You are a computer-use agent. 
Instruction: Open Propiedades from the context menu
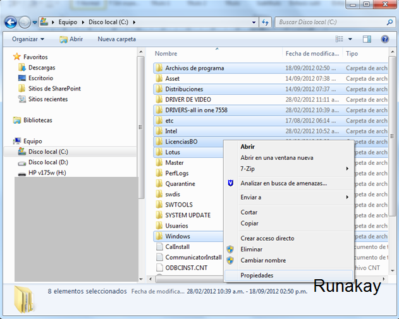288,275
